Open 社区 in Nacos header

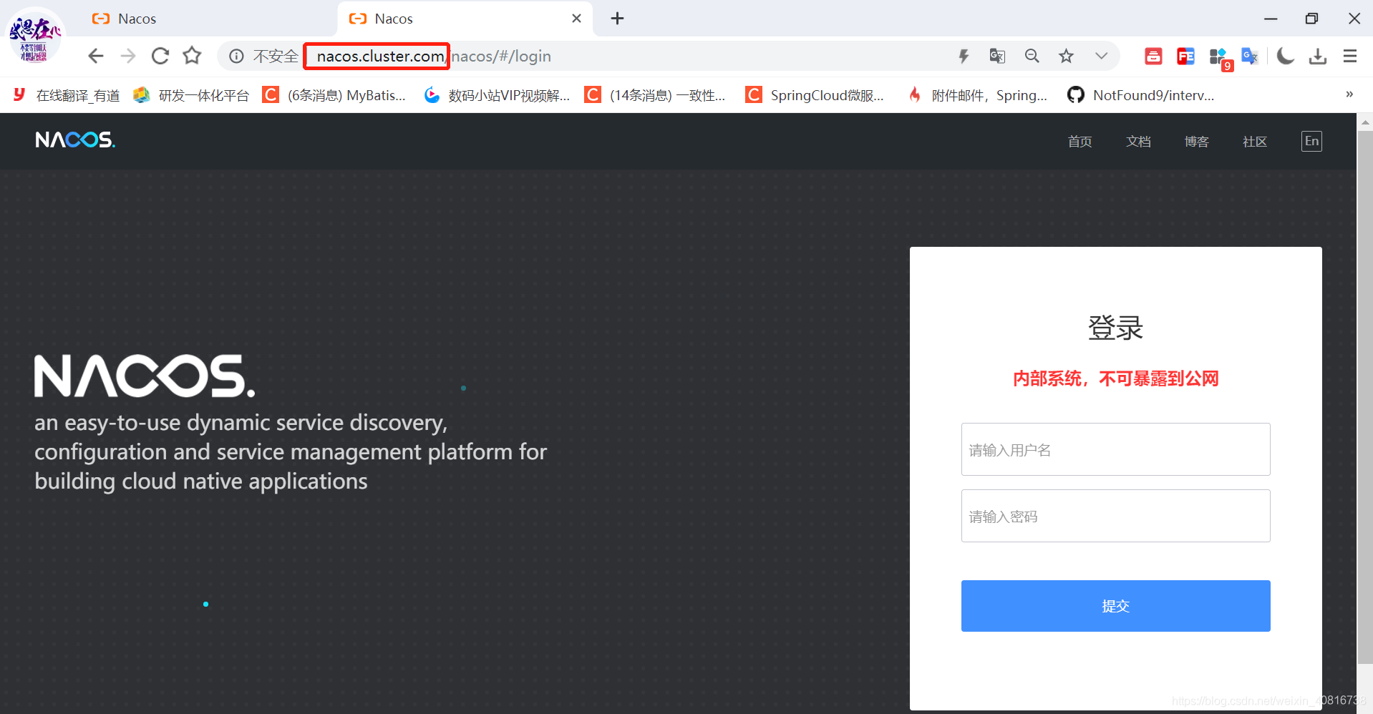click(x=1255, y=142)
